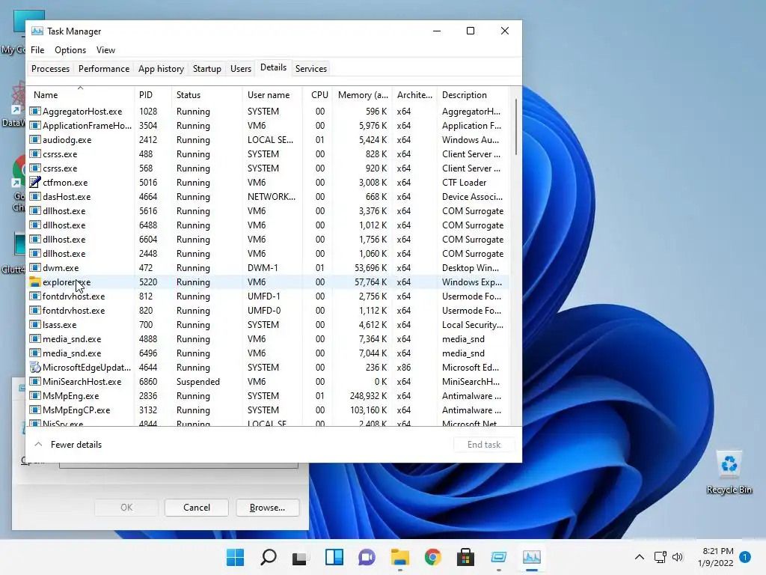Viewport: 766px width, 575px height.
Task: Click the Run dialog taskbar icon
Action: coord(498,557)
